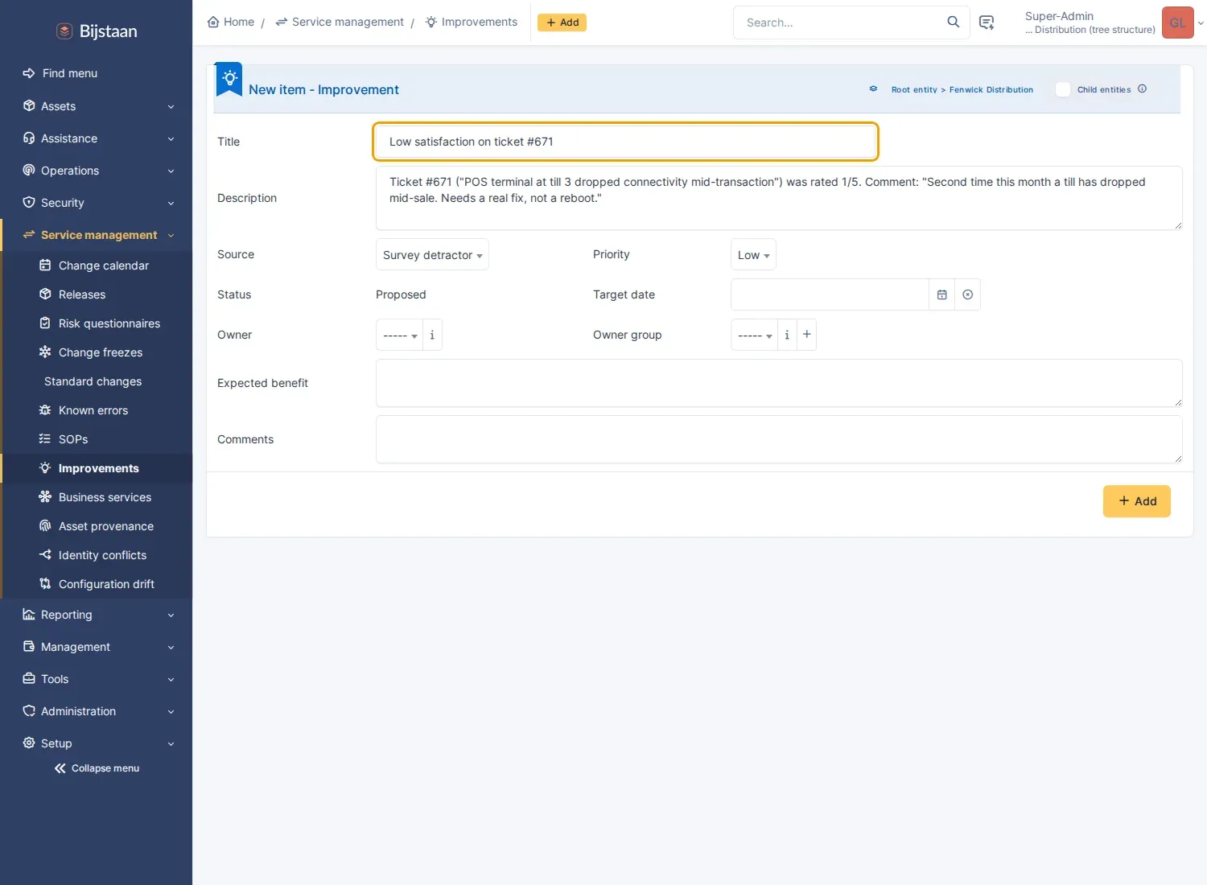Screen dimensions: 1207x885
Task: Open Known errors menu item
Action: (x=97, y=410)
